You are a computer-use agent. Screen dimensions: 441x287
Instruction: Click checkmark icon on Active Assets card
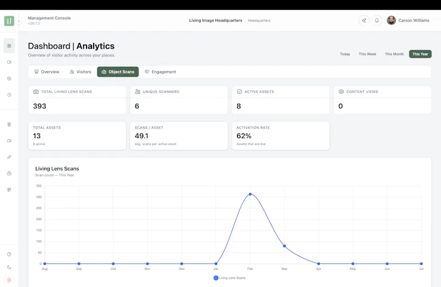239,92
